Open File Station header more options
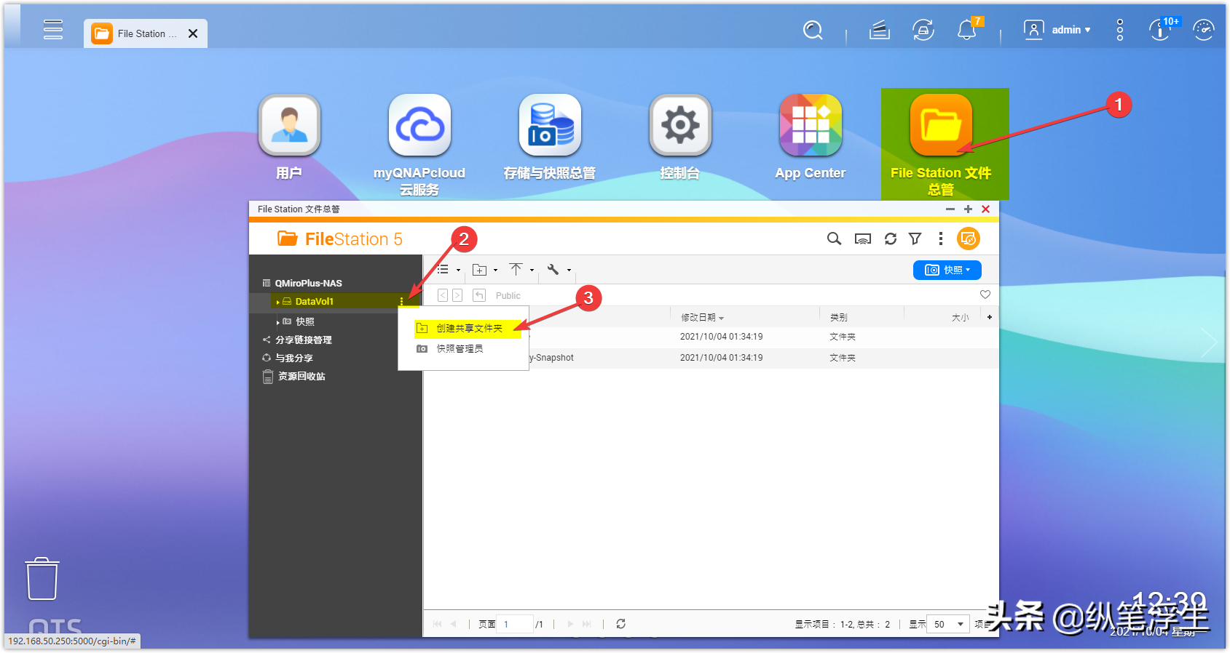The height and width of the screenshot is (653, 1230). click(941, 239)
